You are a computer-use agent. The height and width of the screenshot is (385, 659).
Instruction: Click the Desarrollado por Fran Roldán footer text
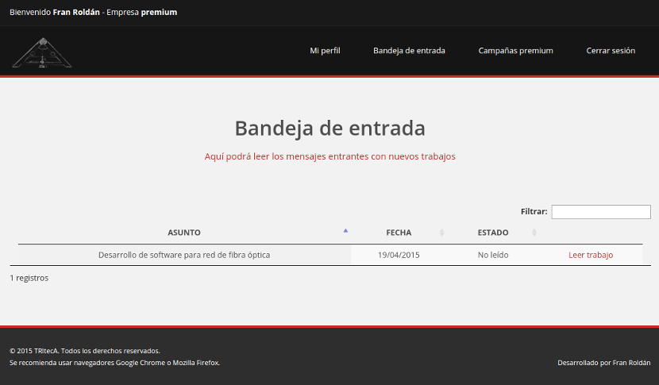[x=603, y=363]
